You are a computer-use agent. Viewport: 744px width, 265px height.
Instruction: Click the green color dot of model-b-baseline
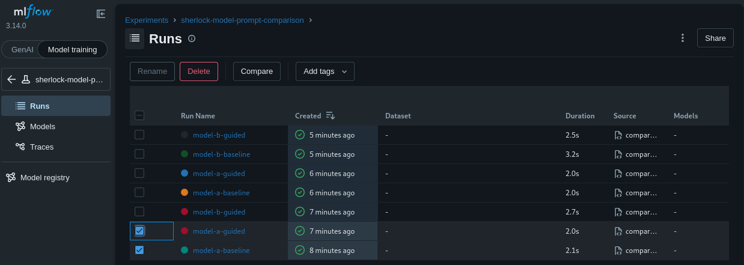184,154
